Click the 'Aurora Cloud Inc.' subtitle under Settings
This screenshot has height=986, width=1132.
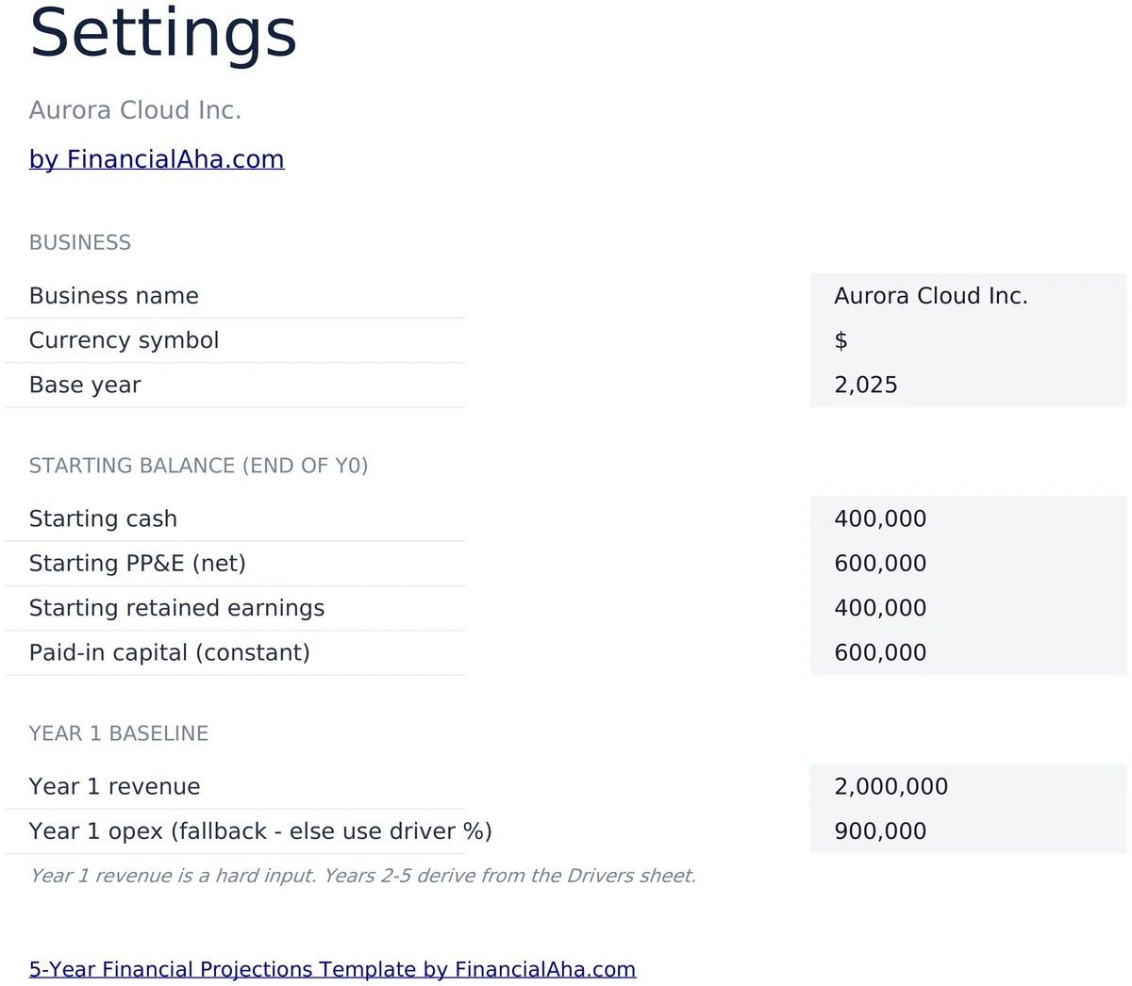coord(135,110)
